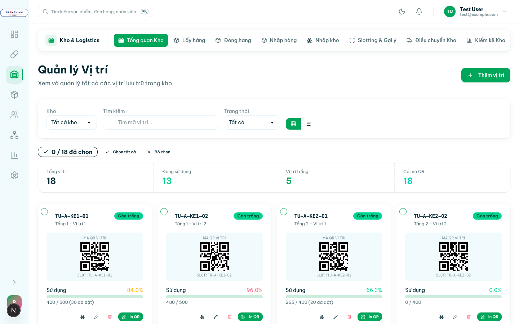Click the Thêm vị trí button

(x=486, y=75)
